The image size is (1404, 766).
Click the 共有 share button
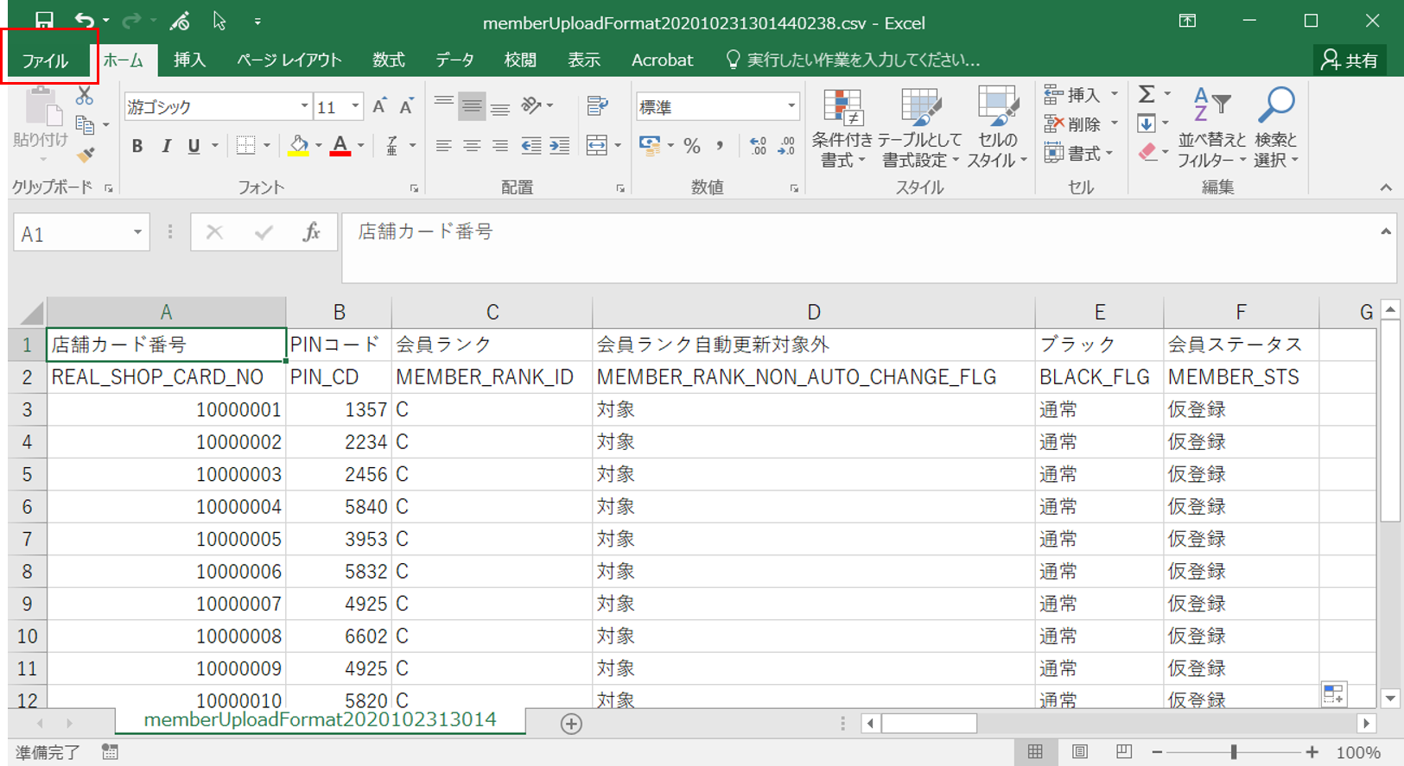(x=1350, y=60)
